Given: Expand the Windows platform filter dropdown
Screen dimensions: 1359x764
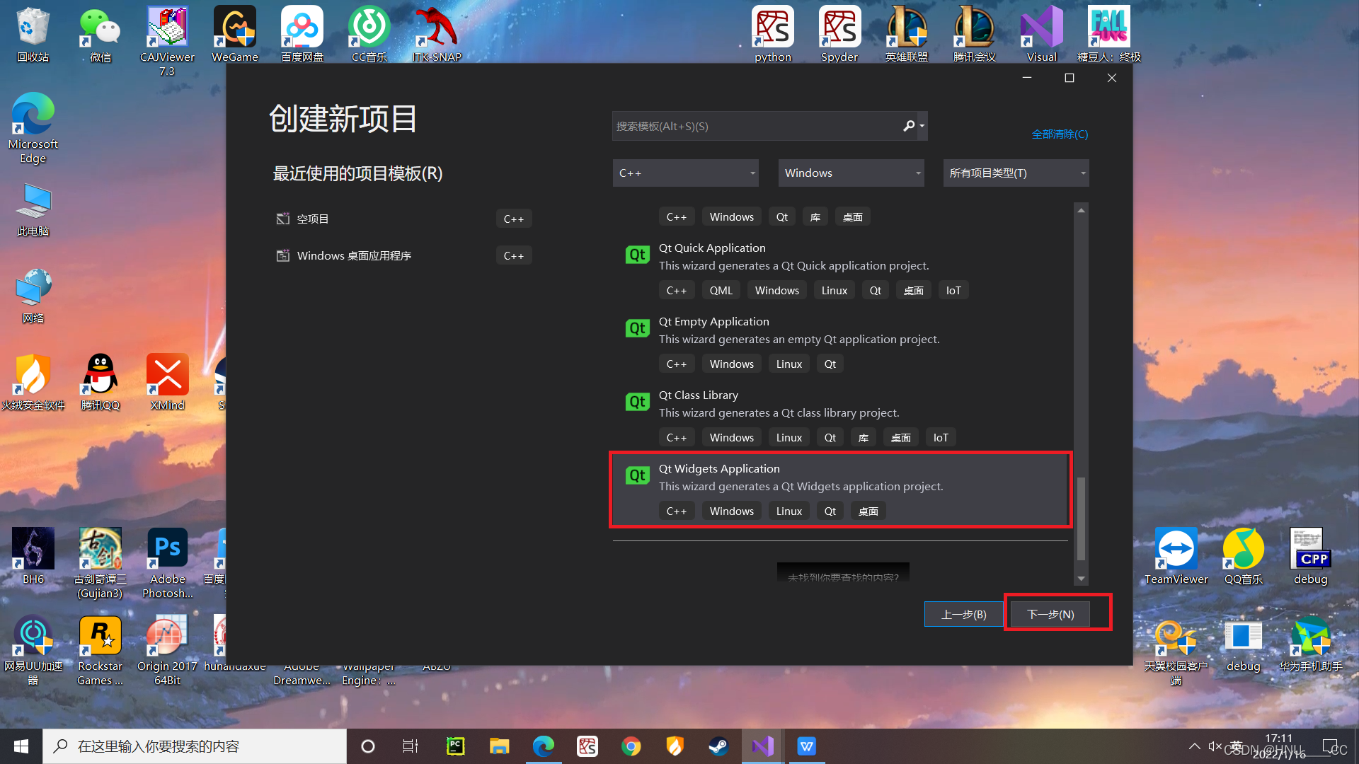Looking at the screenshot, I should click(851, 173).
